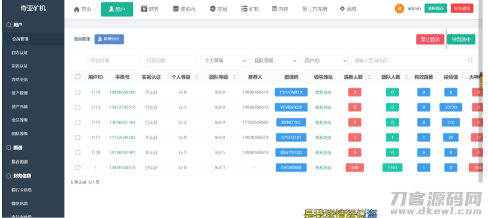The width and height of the screenshot is (488, 218).
Task: Click the blue 新增会员 button
Action: pos(109,39)
